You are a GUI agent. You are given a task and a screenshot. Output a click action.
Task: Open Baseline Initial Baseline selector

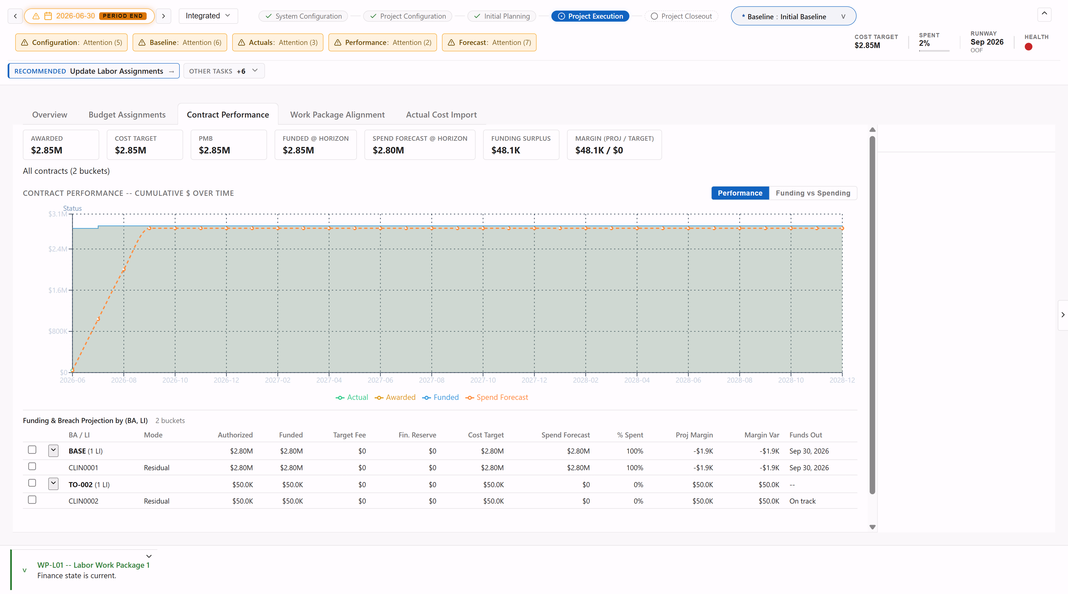coord(793,16)
